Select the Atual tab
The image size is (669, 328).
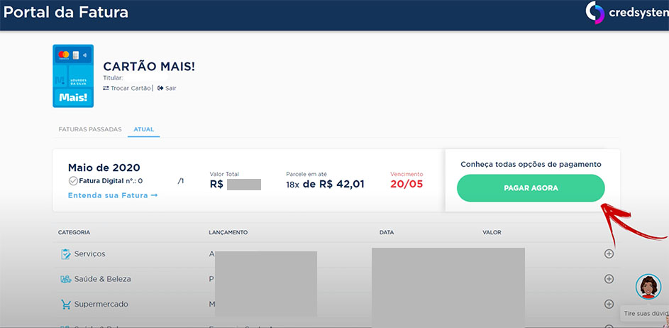143,130
